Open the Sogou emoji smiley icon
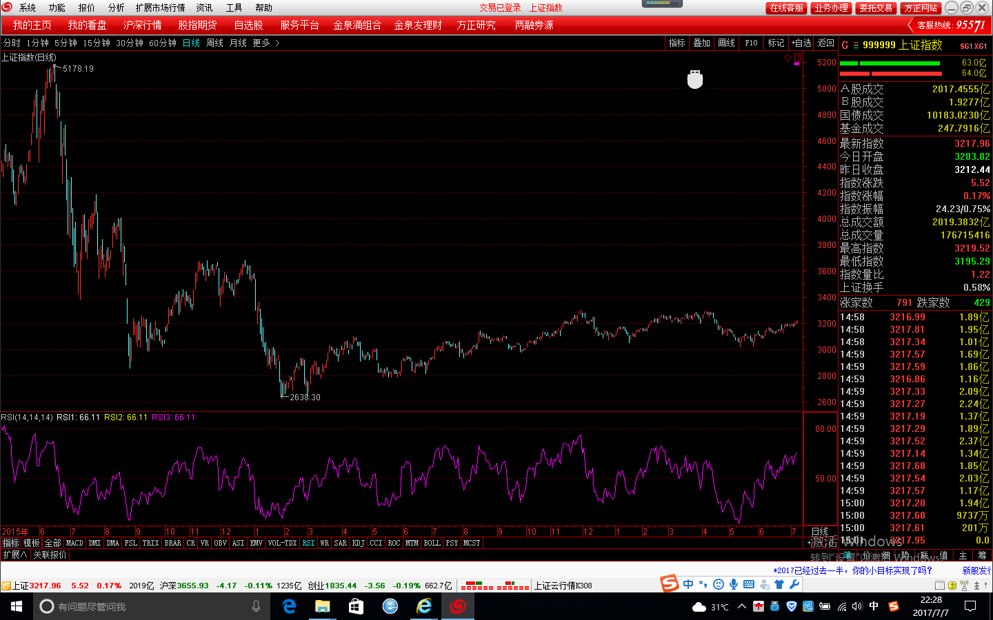This screenshot has width=993, height=620. tap(719, 584)
